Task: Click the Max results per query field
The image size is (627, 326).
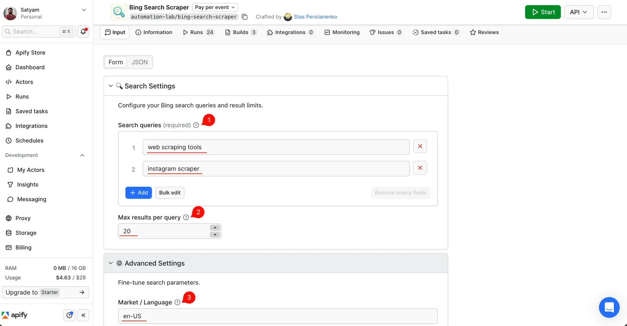Action: click(x=164, y=231)
